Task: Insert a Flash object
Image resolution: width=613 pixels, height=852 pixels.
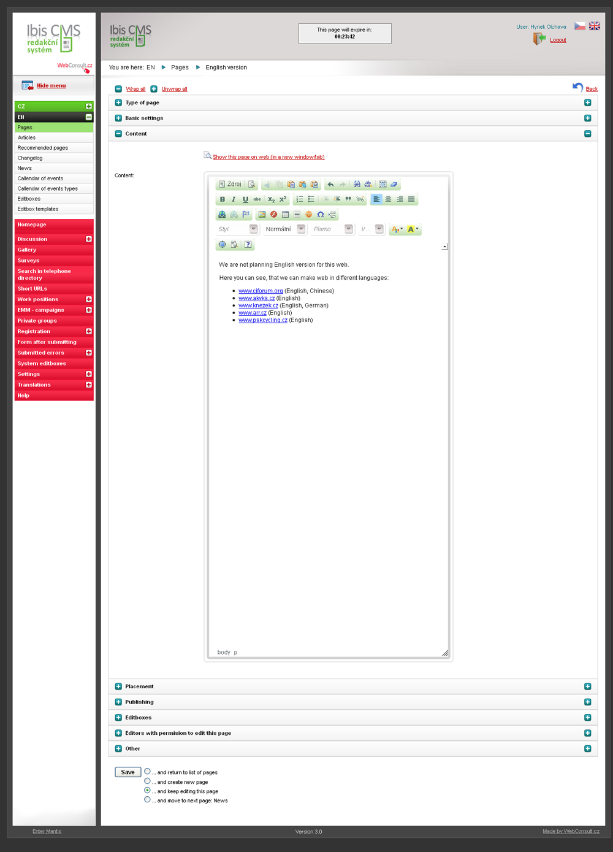Action: 273,215
